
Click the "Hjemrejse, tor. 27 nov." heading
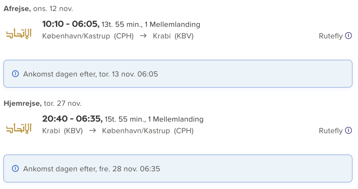pos(42,103)
